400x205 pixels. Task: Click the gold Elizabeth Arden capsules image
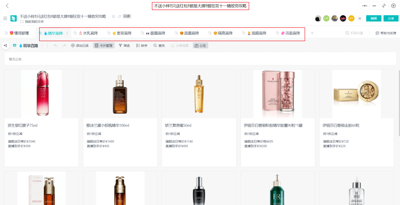point(357,94)
